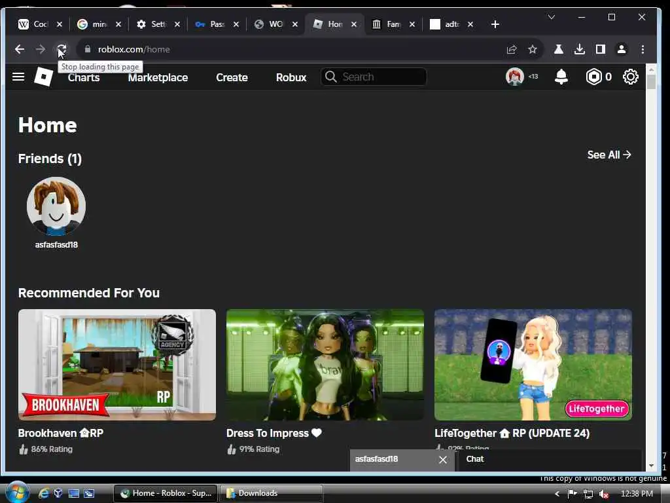Open the Create page
Screen dimensions: 670x503
coord(232,77)
